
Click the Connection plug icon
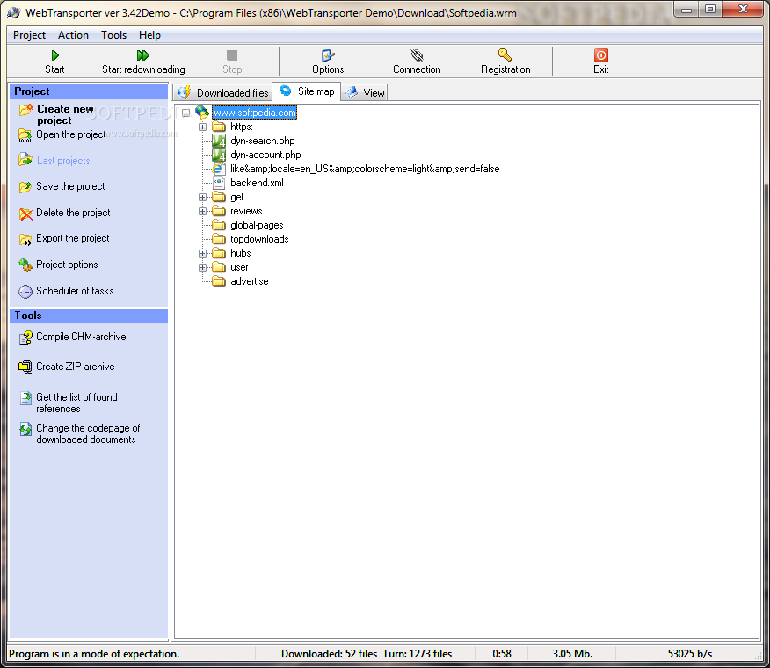pyautogui.click(x=417, y=55)
